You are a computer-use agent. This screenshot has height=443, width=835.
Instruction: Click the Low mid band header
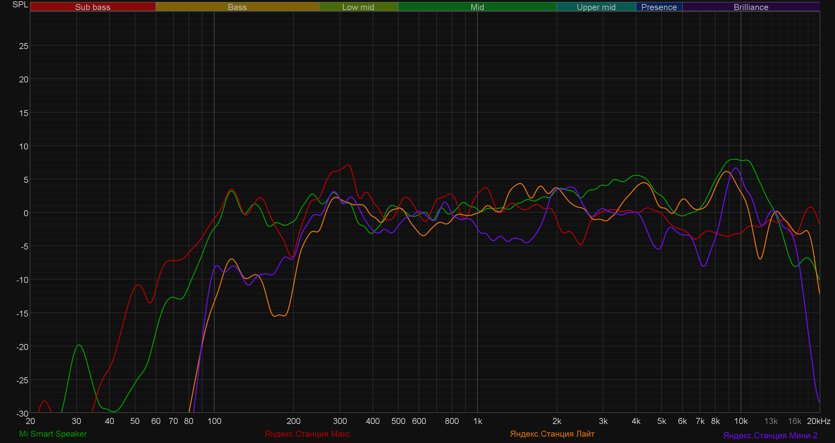[x=358, y=7]
